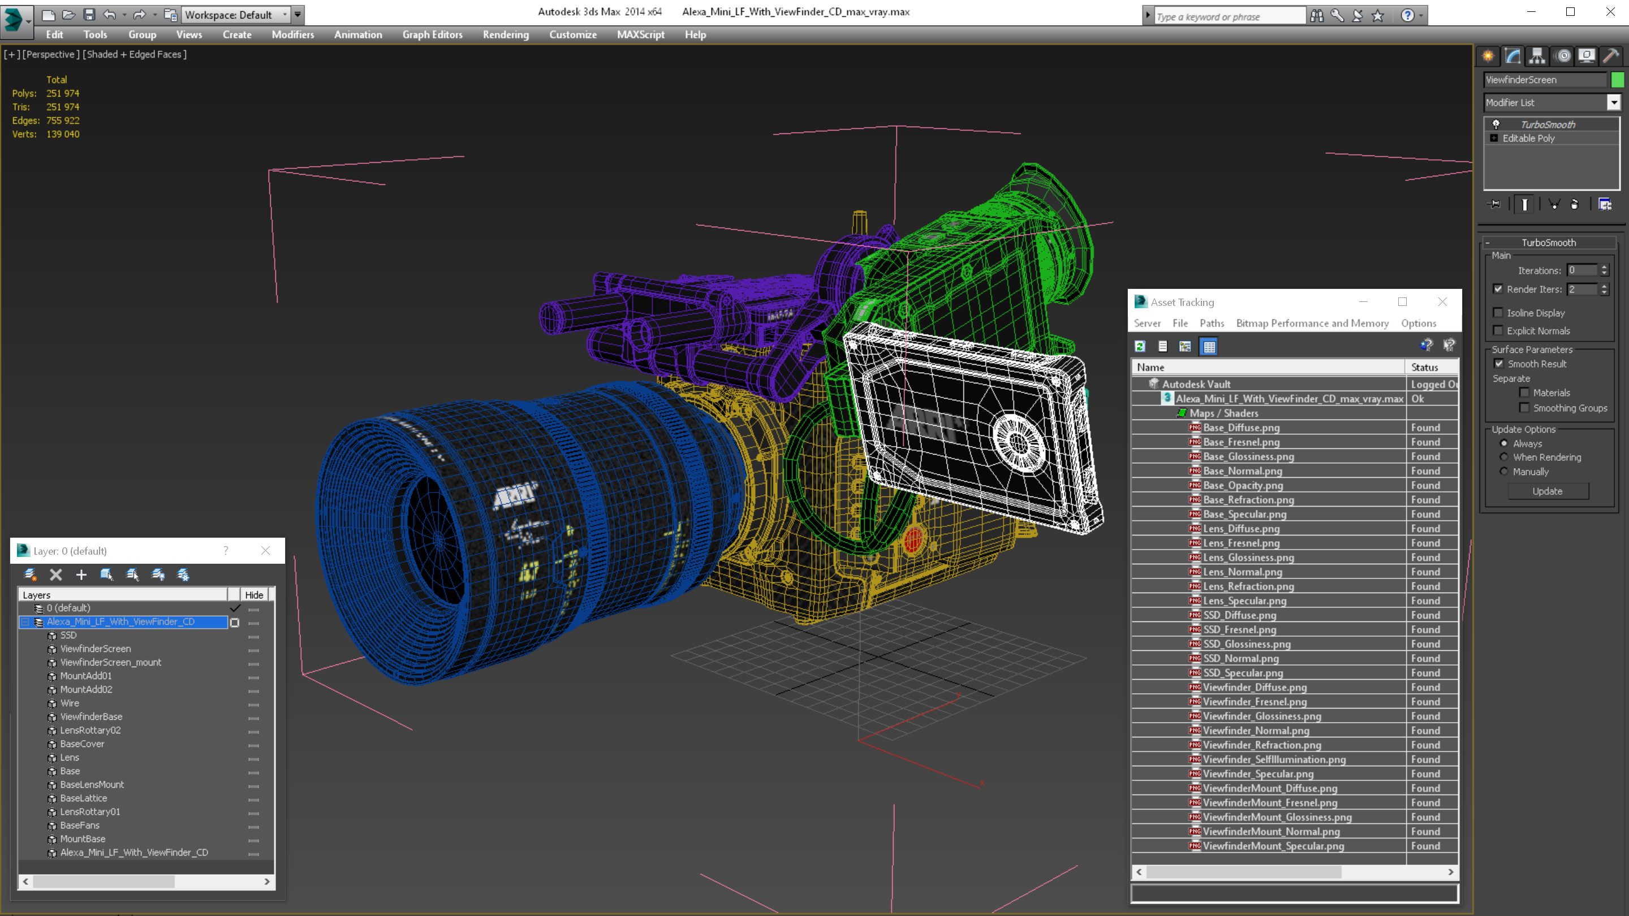Click the favorites star icon
The height and width of the screenshot is (916, 1629).
[1377, 16]
